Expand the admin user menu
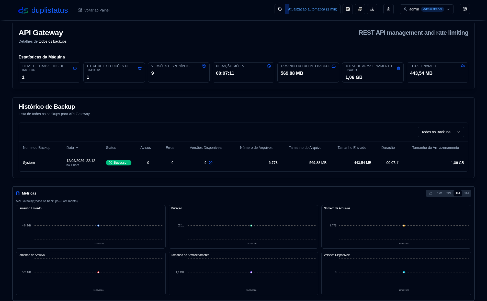Screen dimensions: 487x301 coord(426,9)
